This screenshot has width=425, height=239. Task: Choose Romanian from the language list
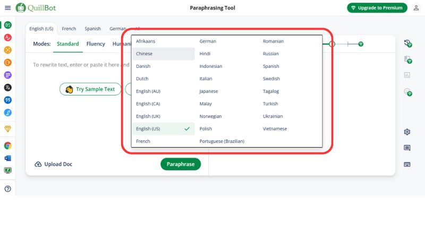click(291, 41)
